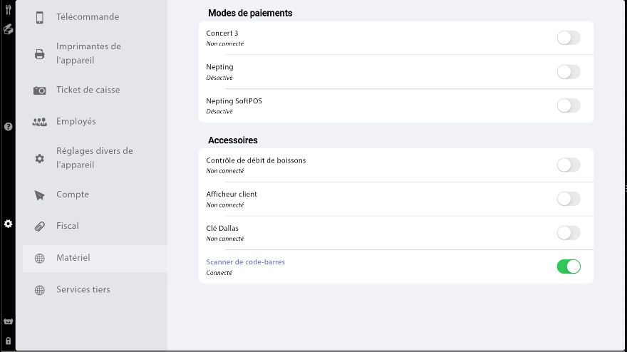Disable the Scanner de code-barres toggle

[569, 266]
